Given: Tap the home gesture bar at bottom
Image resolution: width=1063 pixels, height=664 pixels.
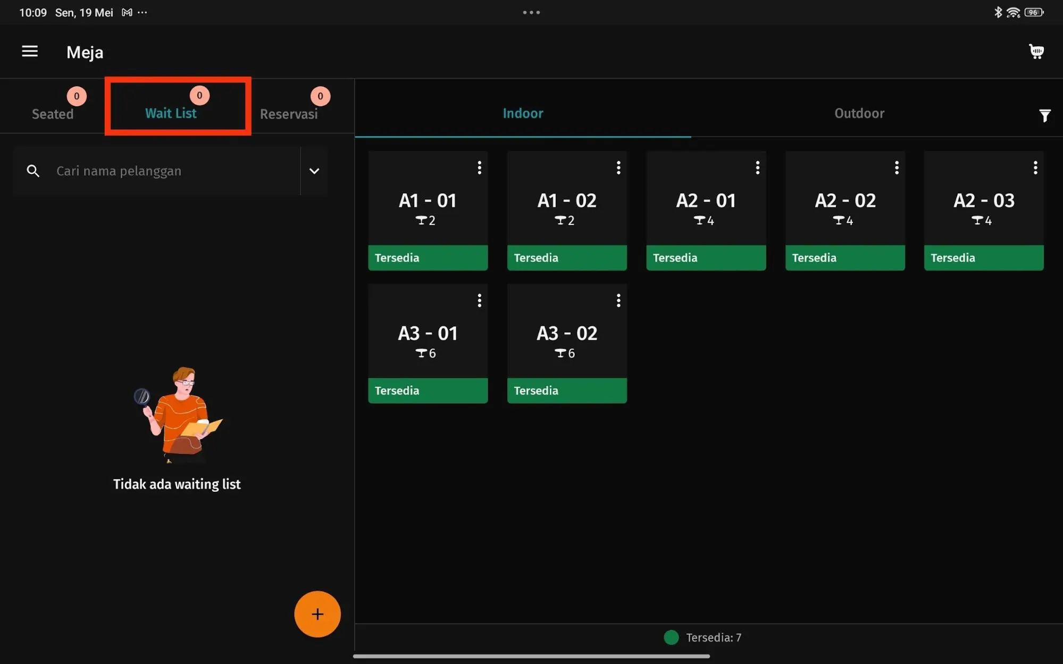Looking at the screenshot, I should click(x=531, y=656).
